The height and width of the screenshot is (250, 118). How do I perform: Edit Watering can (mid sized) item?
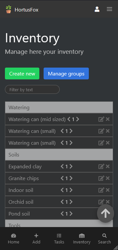(101, 119)
